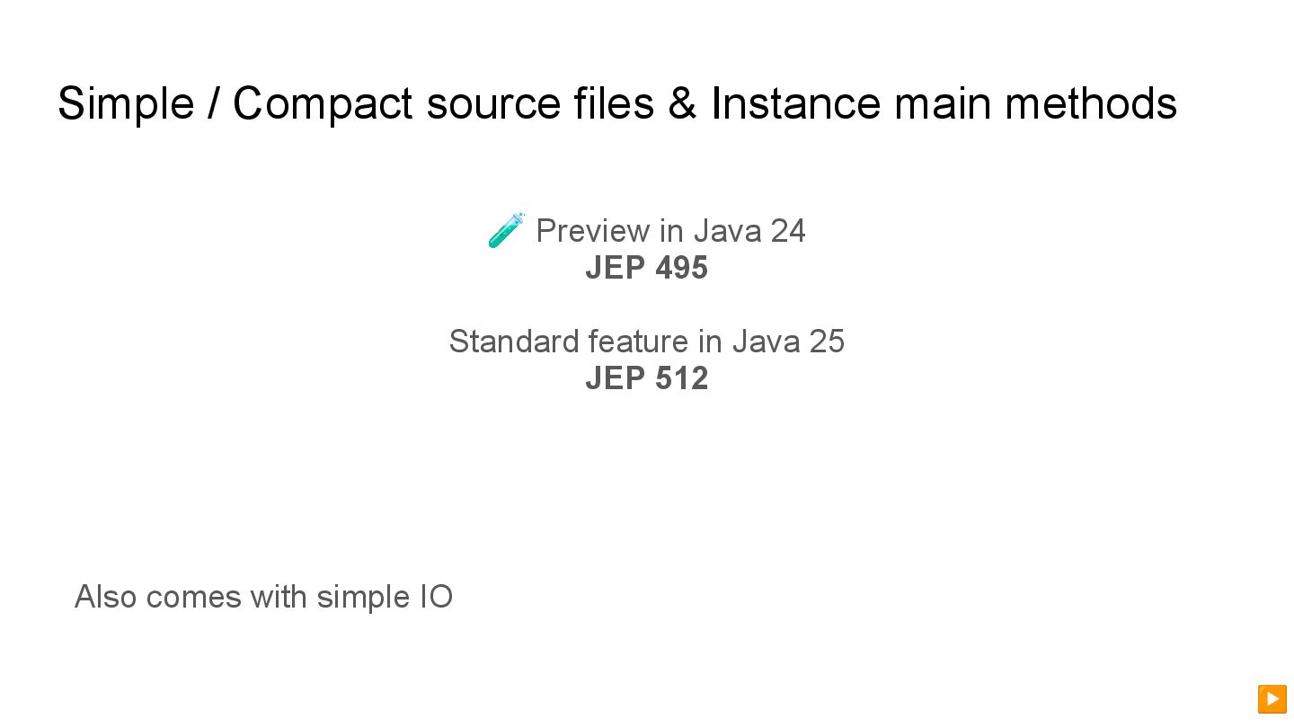Viewport: 1294px width, 728px height.
Task: Click the number '495' in the JEP label
Action: 681,268
